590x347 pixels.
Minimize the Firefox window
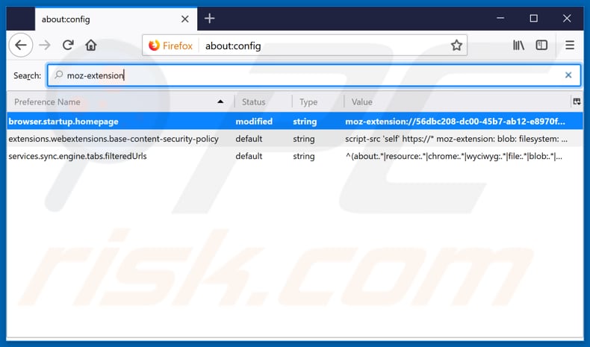[500, 18]
